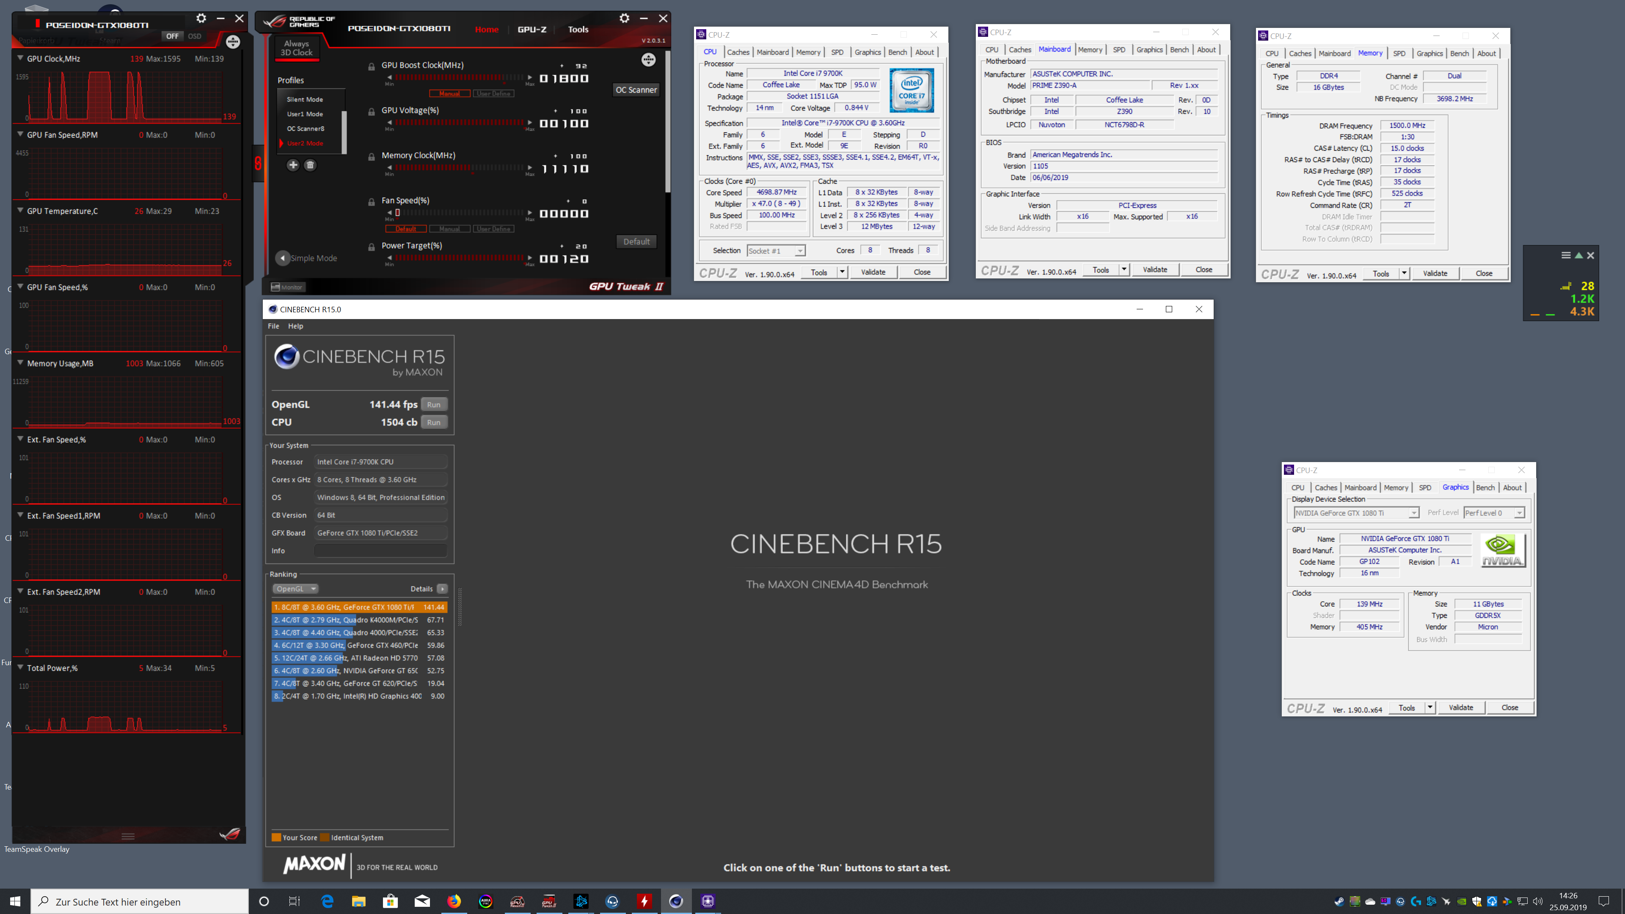Click the Monitor button in GPU Tweak

[287, 287]
